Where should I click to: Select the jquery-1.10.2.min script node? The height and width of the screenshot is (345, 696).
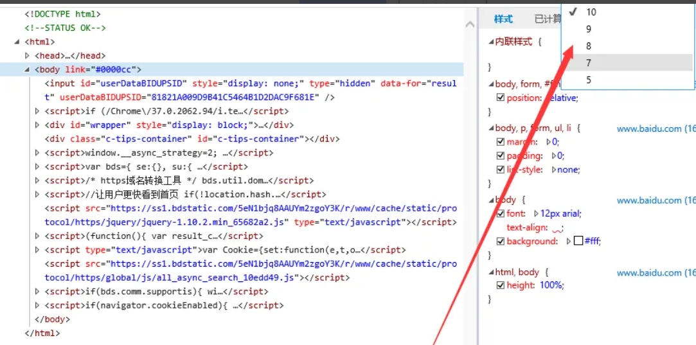point(251,215)
